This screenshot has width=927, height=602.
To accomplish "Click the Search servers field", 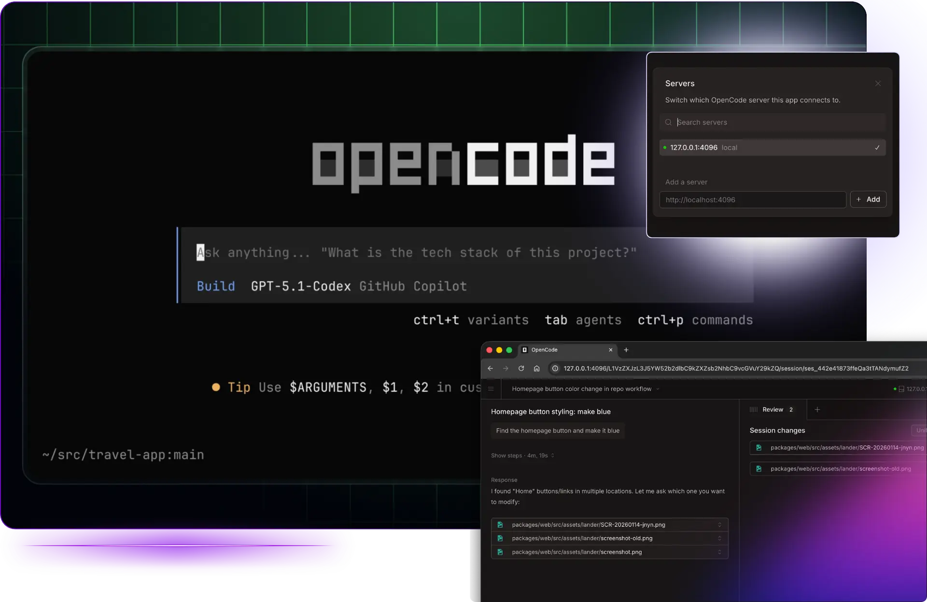I will 772,122.
